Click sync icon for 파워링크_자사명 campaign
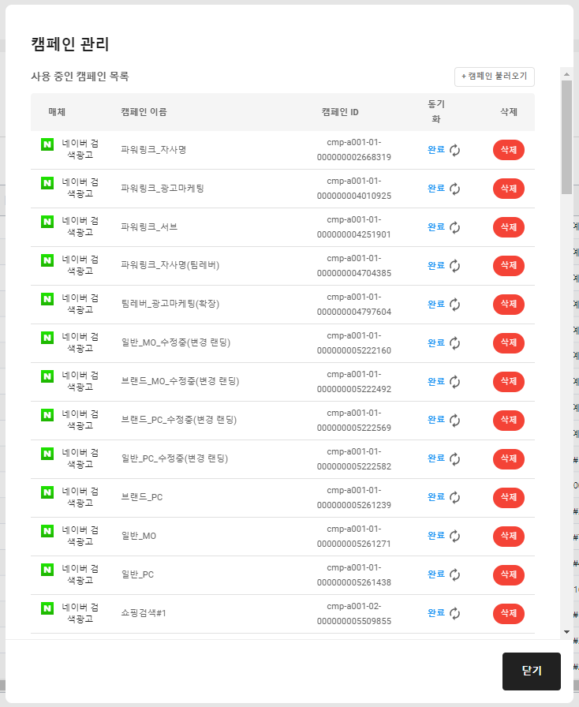 click(x=454, y=150)
